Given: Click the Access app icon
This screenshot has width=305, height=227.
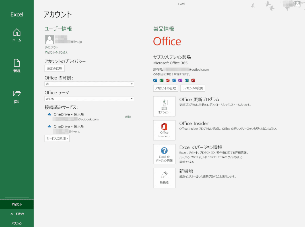Looking at the screenshot, I should click(x=193, y=81).
